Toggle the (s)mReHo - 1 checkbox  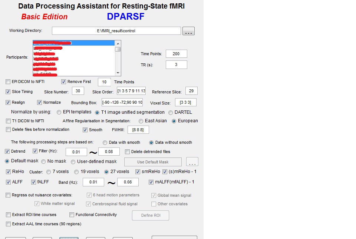tap(165, 172)
